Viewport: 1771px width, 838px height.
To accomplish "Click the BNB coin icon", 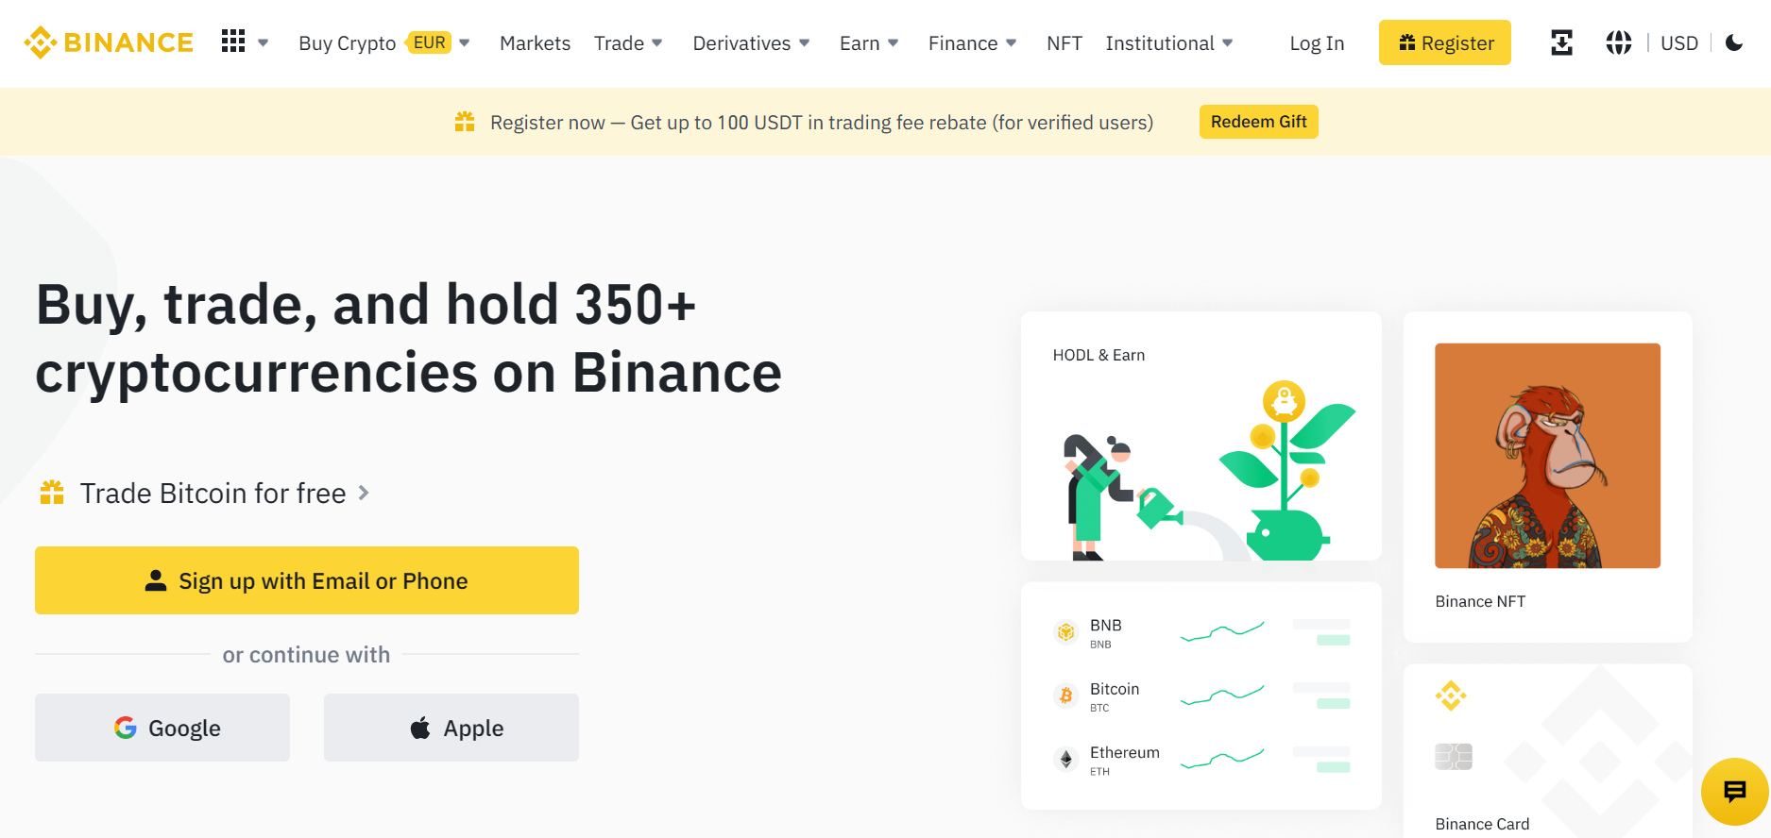I will (1065, 632).
